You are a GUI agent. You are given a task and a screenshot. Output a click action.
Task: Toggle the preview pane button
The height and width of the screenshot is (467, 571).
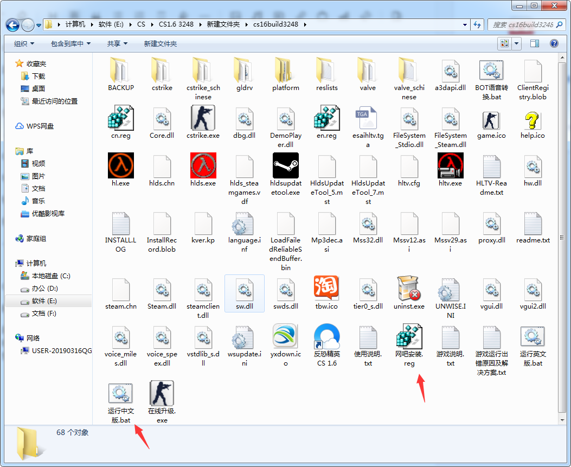click(x=534, y=43)
